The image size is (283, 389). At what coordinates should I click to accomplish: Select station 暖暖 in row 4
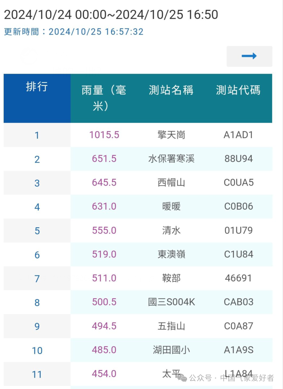[x=171, y=206]
